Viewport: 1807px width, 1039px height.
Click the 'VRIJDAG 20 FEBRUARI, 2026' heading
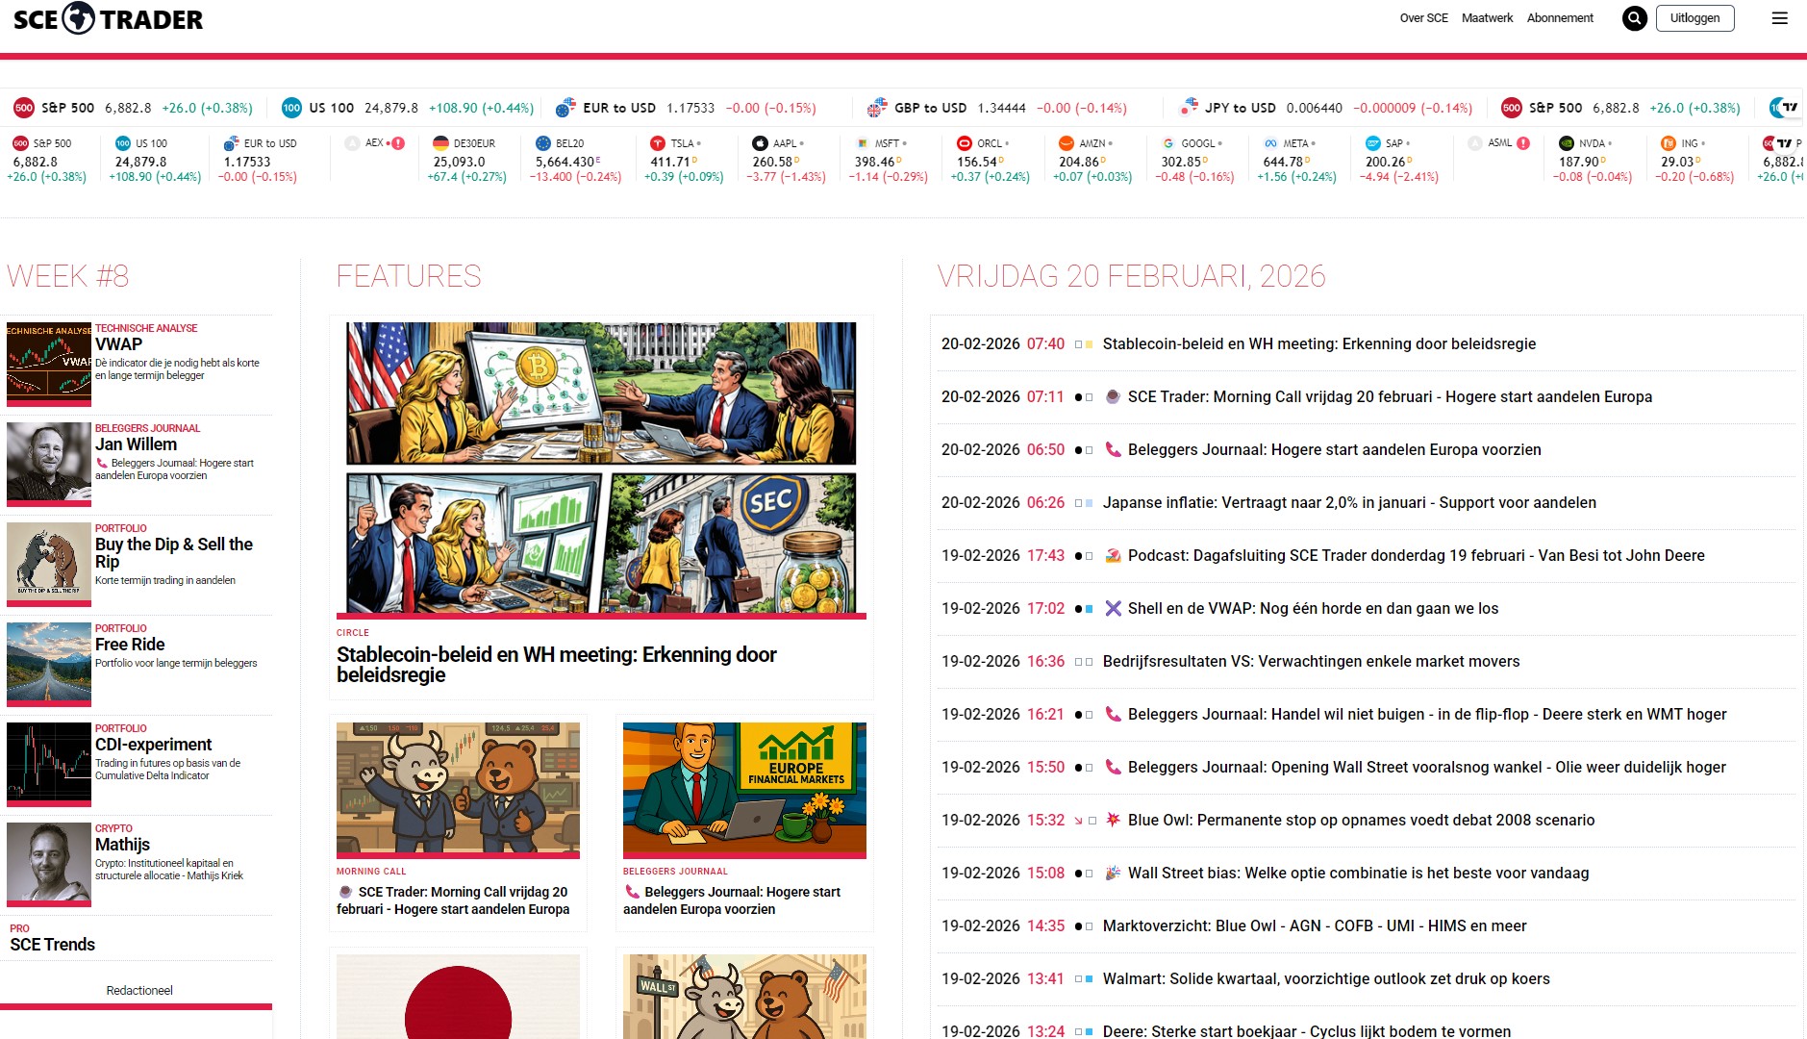click(1131, 276)
